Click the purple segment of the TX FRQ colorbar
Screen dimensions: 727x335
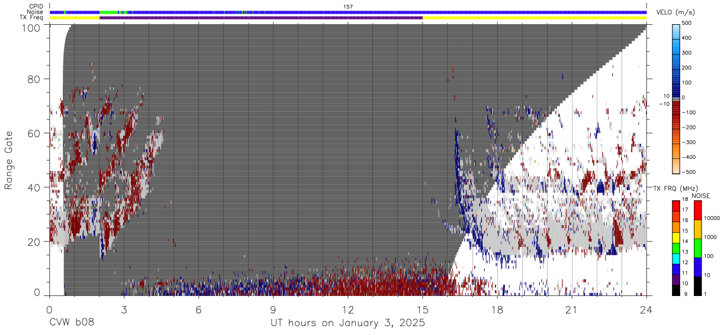(x=676, y=281)
